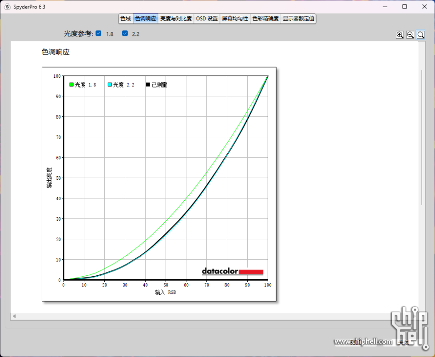Select the 色调响应 tab
The width and height of the screenshot is (435, 357).
tap(146, 19)
